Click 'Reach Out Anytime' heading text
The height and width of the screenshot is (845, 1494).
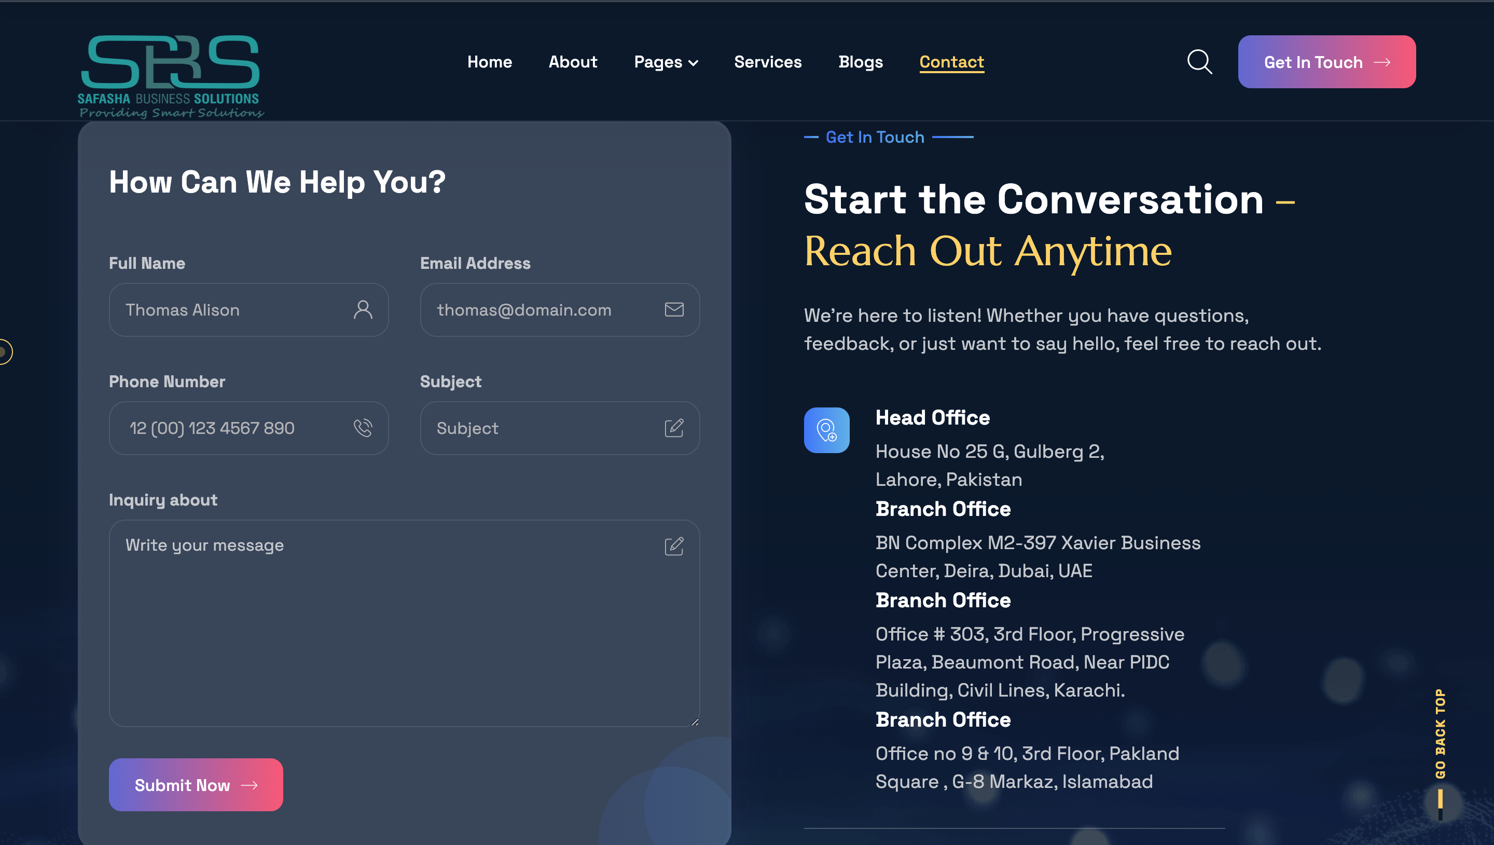pos(988,251)
